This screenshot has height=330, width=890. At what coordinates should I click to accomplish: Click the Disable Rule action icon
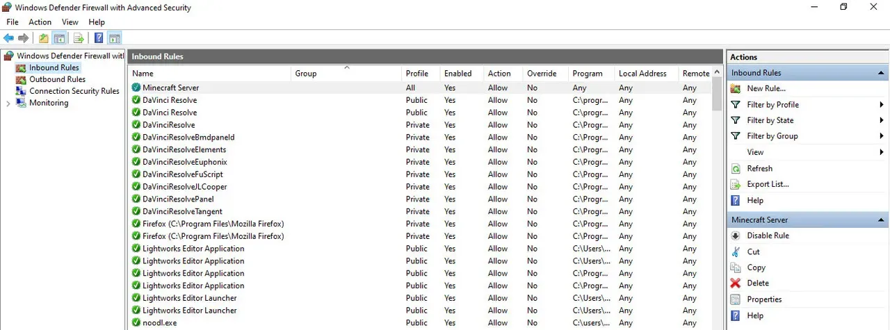click(x=736, y=236)
